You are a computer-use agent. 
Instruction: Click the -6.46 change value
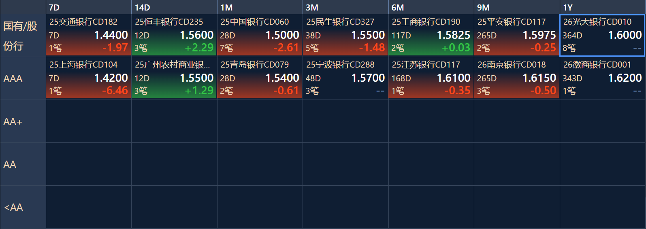coord(115,91)
